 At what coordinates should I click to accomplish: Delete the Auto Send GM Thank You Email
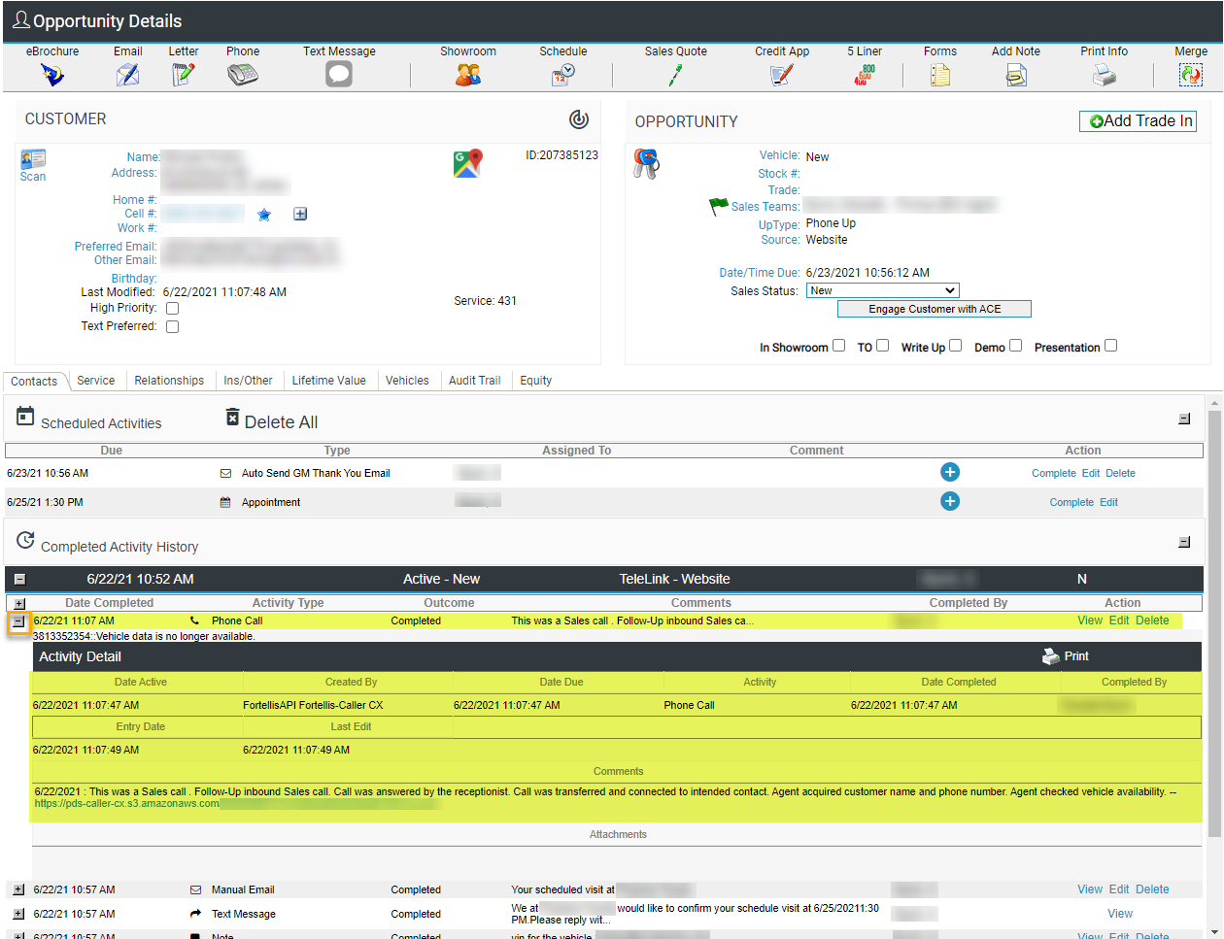coord(1120,474)
